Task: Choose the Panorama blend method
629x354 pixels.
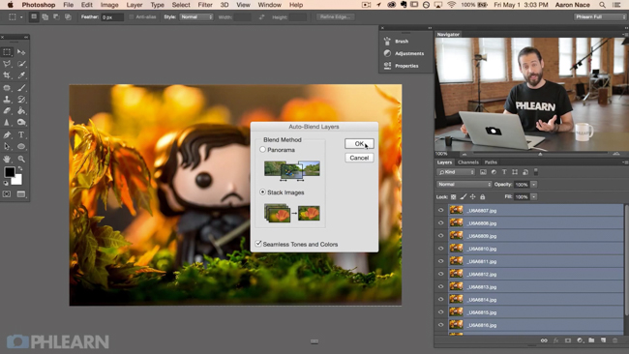Action: click(x=263, y=150)
